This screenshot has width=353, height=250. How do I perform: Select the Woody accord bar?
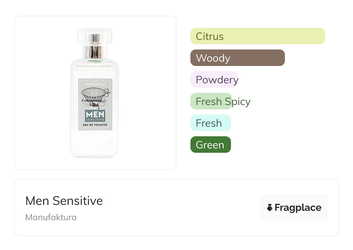coord(237,58)
